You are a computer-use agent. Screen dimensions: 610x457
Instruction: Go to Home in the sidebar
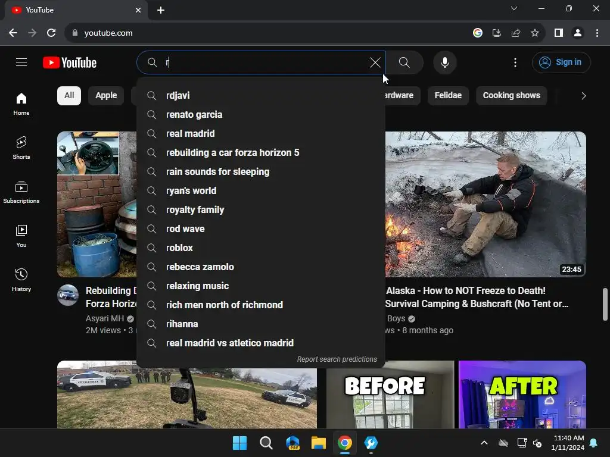(x=21, y=104)
